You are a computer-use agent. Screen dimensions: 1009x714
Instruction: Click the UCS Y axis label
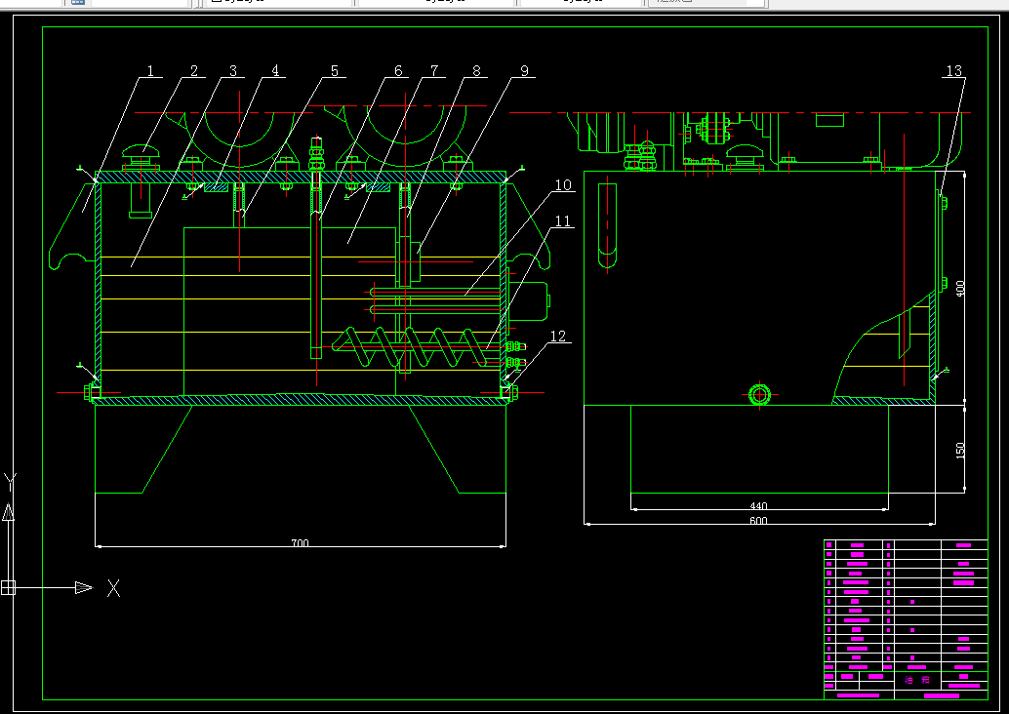pos(10,482)
